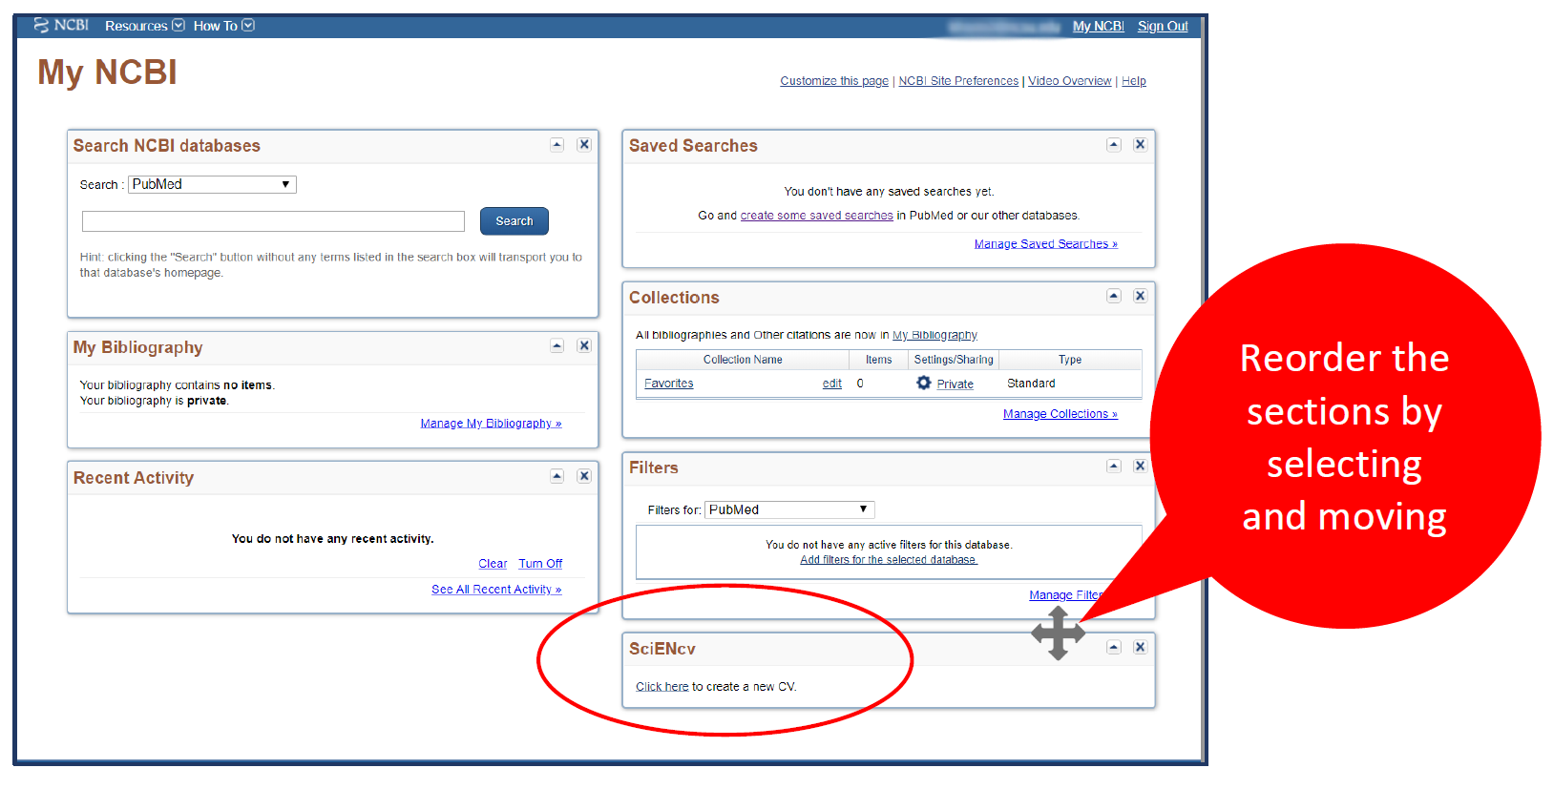
Task: Open create some saved searches link
Action: point(816,216)
